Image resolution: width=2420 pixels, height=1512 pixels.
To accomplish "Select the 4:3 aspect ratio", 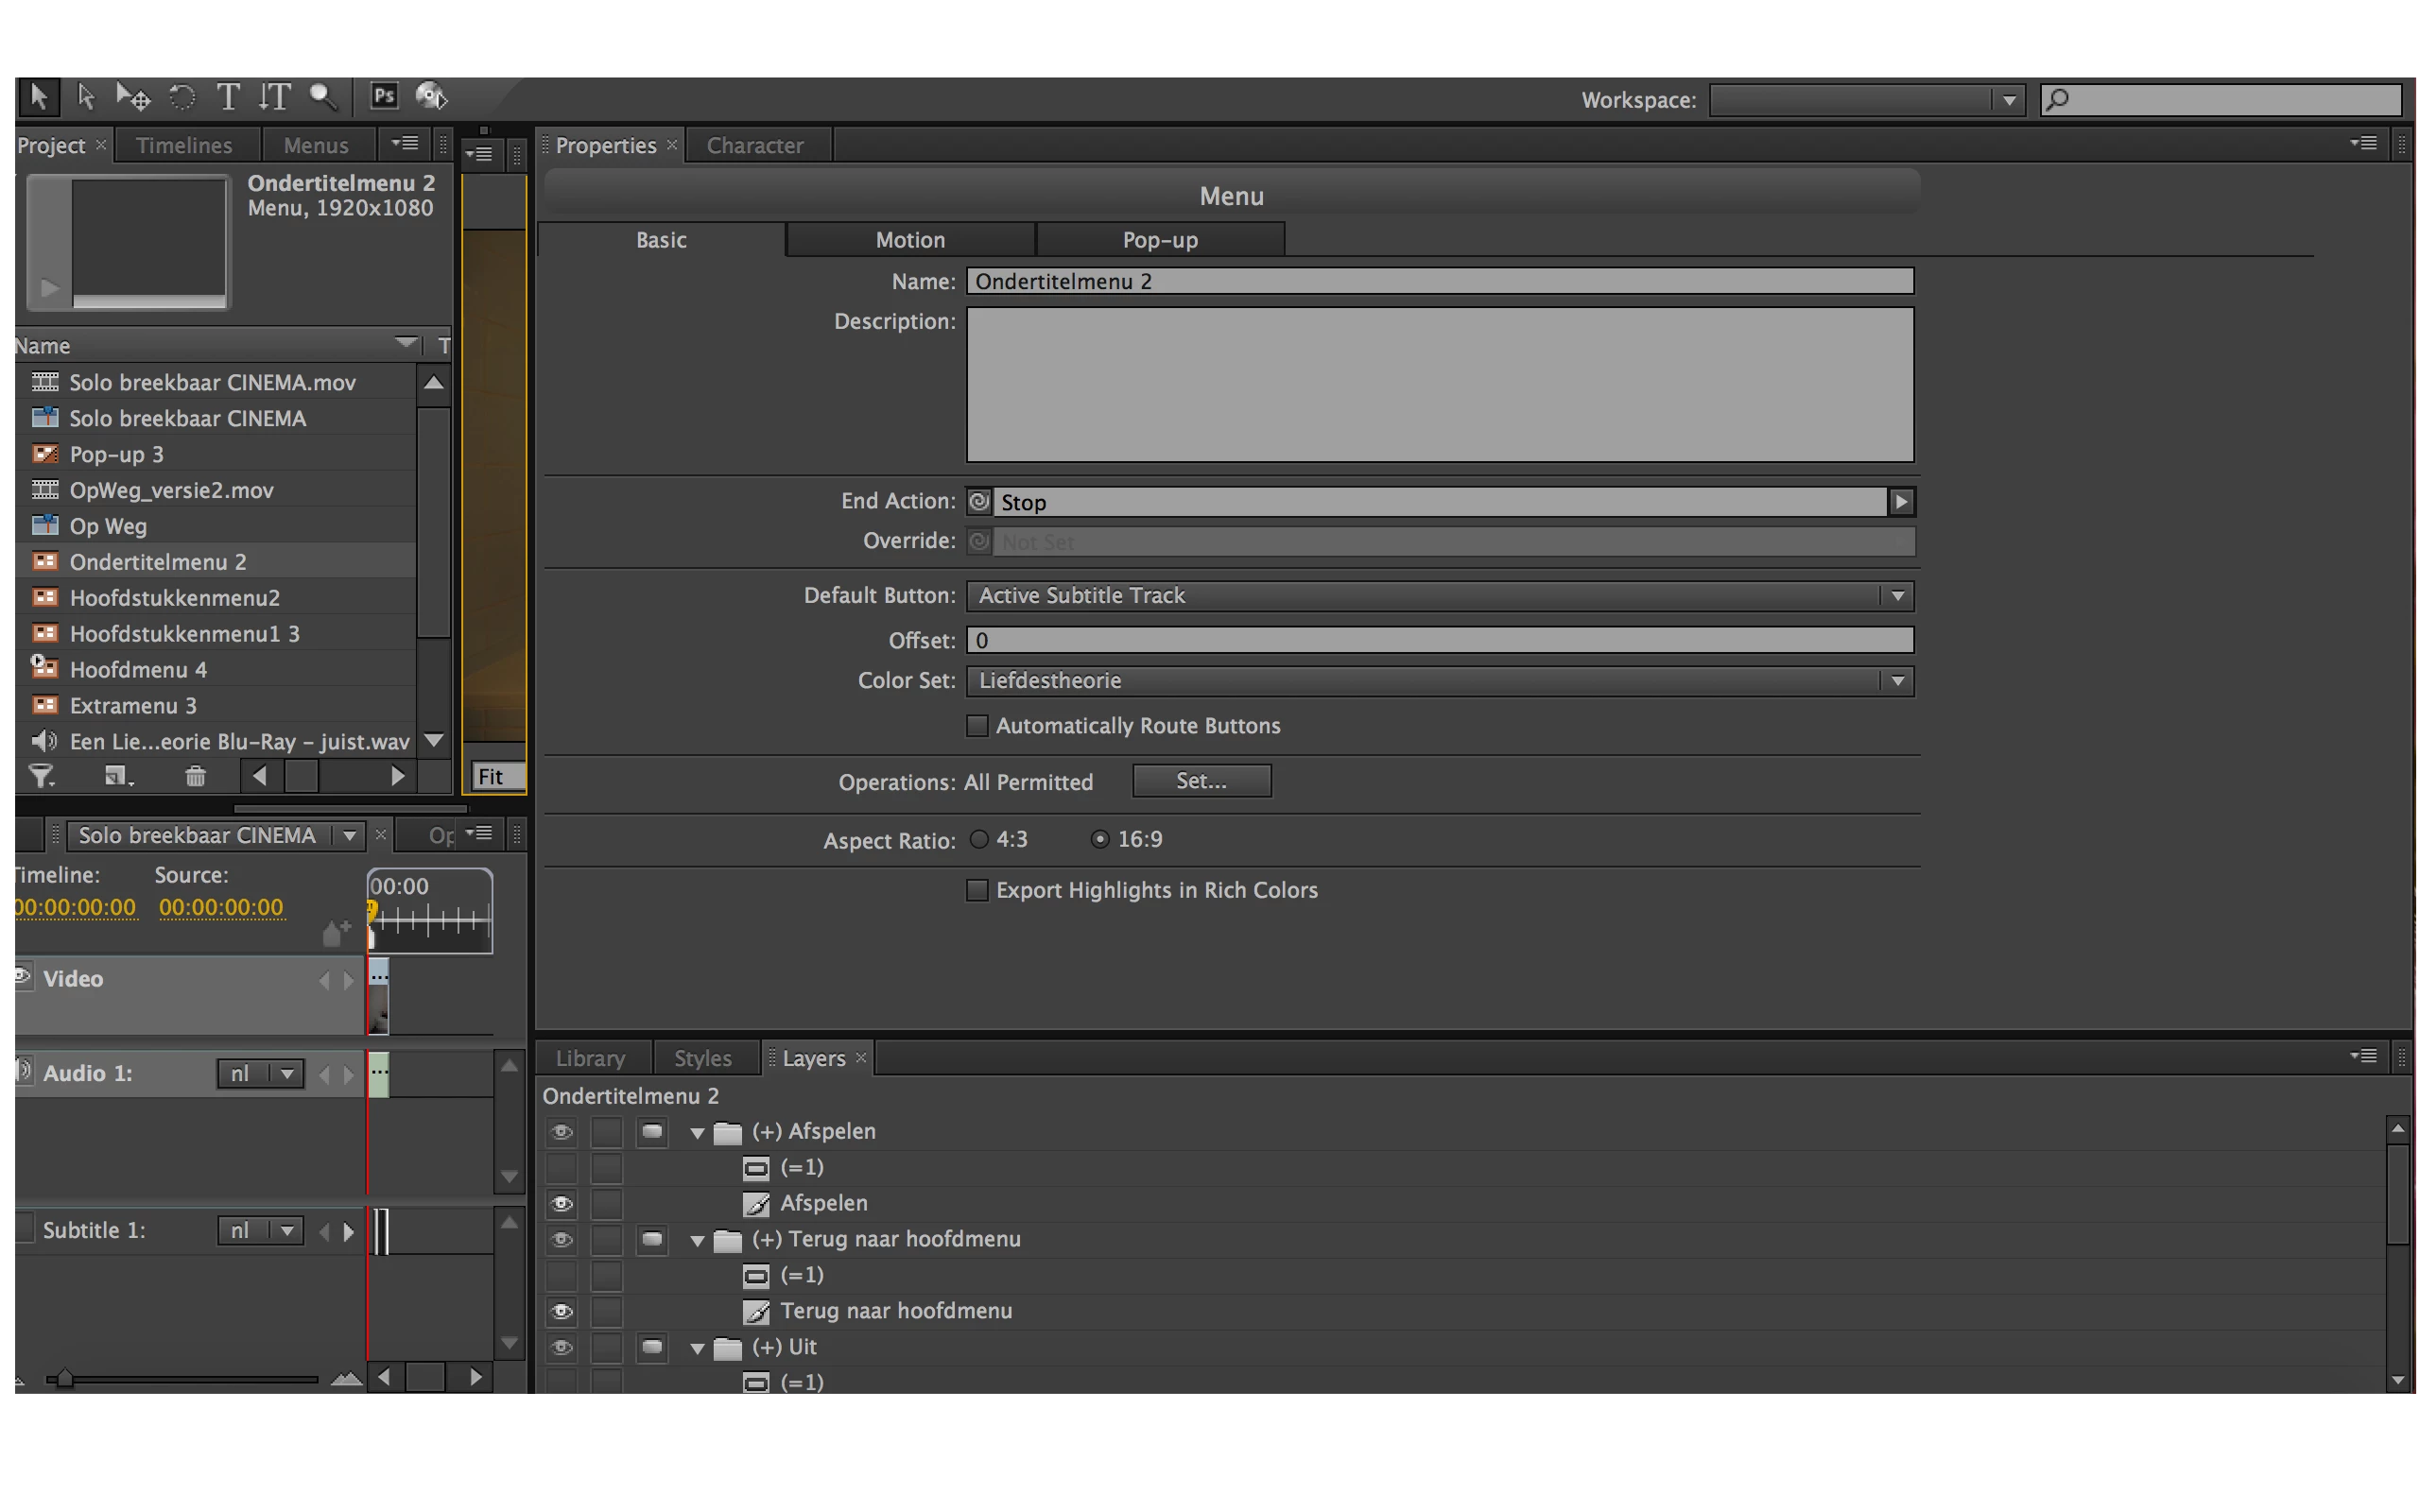I will pyautogui.click(x=979, y=839).
